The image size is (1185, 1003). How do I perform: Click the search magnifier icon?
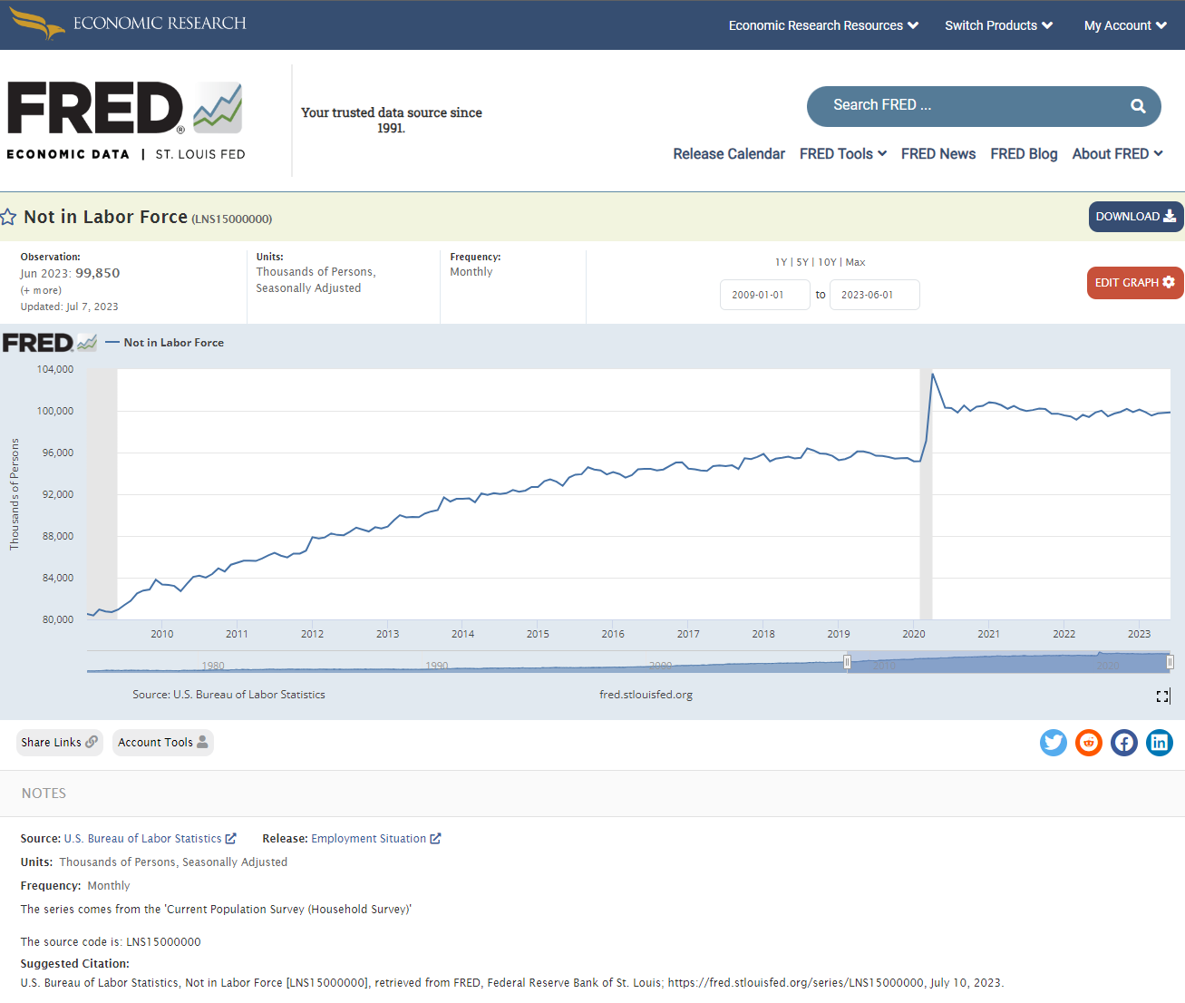pyautogui.click(x=1138, y=106)
